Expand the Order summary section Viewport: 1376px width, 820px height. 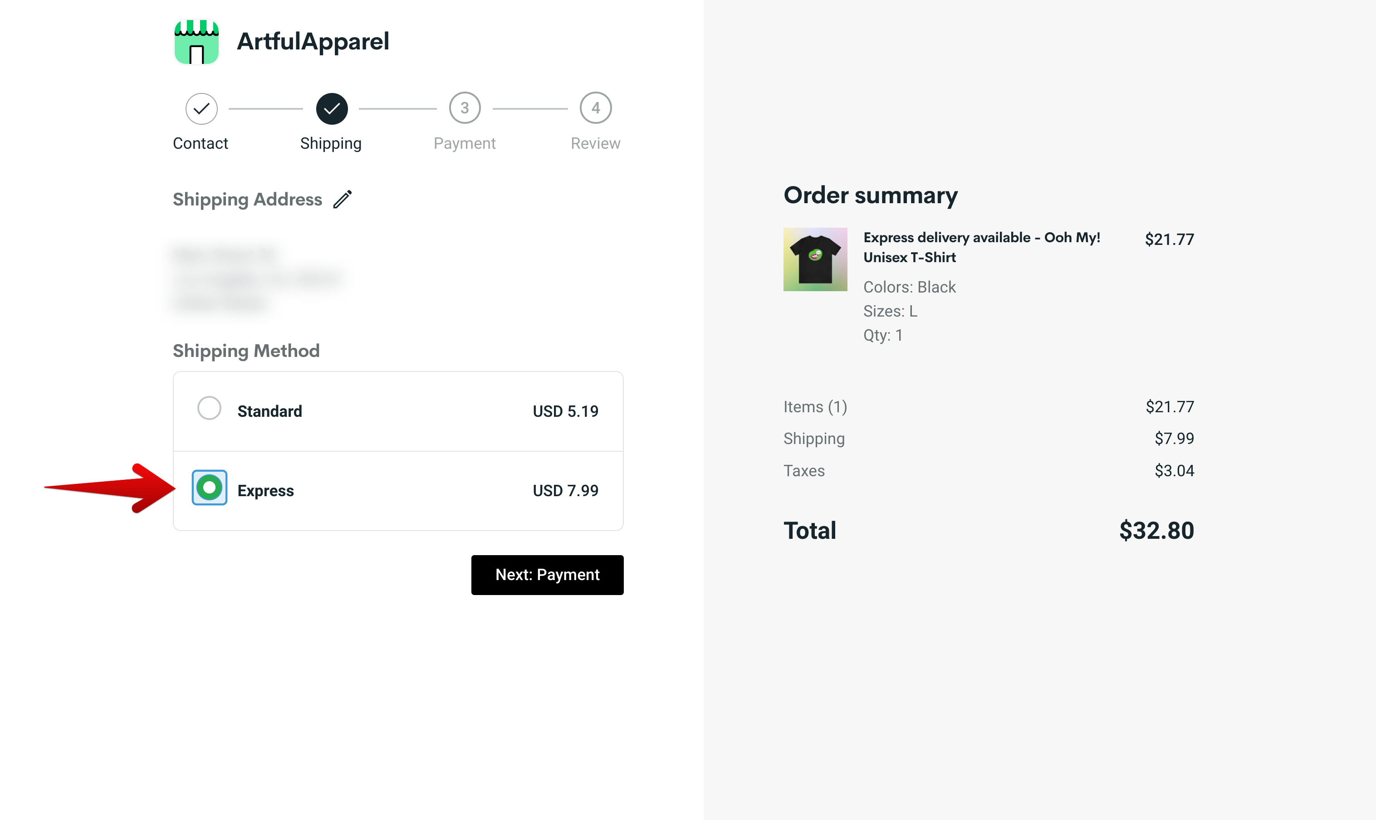(870, 195)
